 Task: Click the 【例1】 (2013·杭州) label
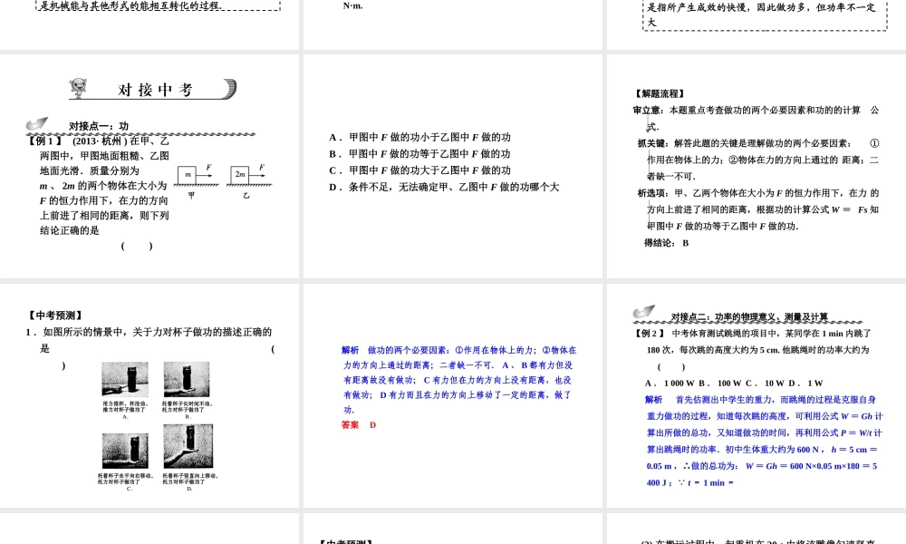77,141
